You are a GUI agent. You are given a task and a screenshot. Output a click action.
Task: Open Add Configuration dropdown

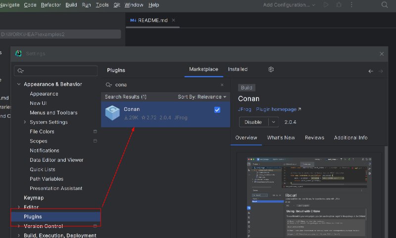(289, 5)
